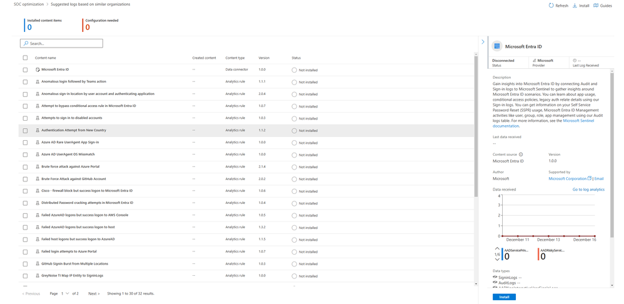This screenshot has height=304, width=624.
Task: Click the content list vertical scrollbar
Action: [x=476, y=126]
